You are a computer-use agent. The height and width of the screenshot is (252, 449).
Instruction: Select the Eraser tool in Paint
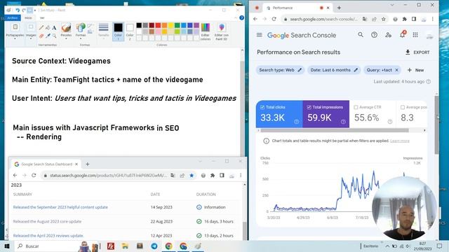coord(41,36)
